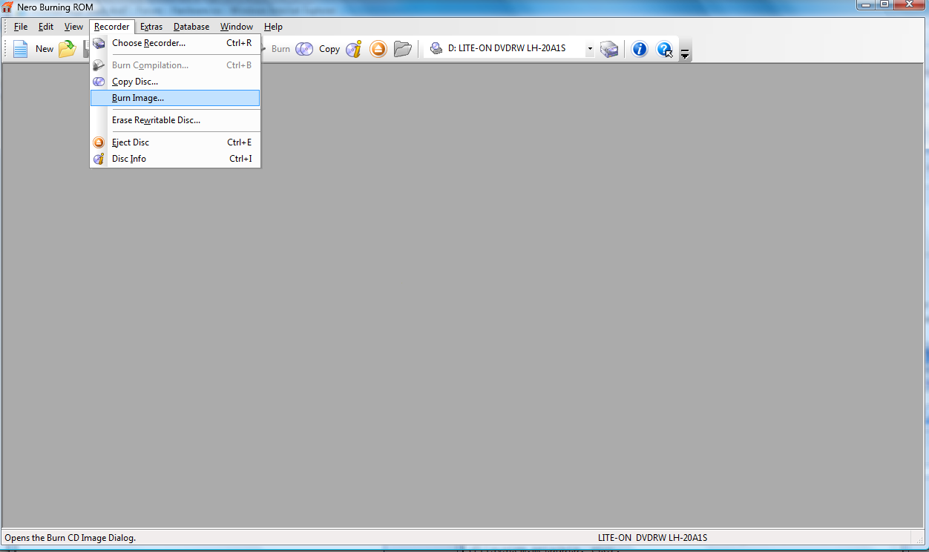Image resolution: width=929 pixels, height=552 pixels.
Task: Click the New text label in the toolbar
Action: pos(45,49)
